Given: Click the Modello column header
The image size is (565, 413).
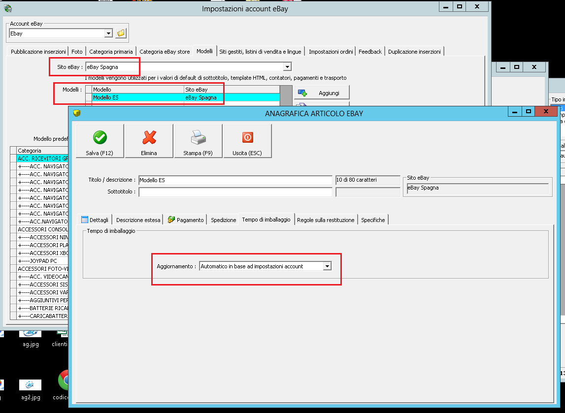Looking at the screenshot, I should click(x=138, y=89).
